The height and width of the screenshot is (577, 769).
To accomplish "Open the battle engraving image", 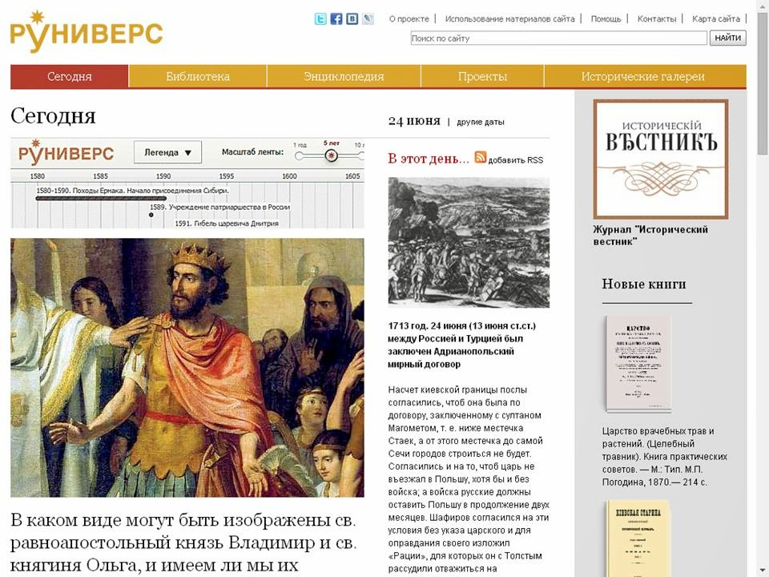I will 469,242.
